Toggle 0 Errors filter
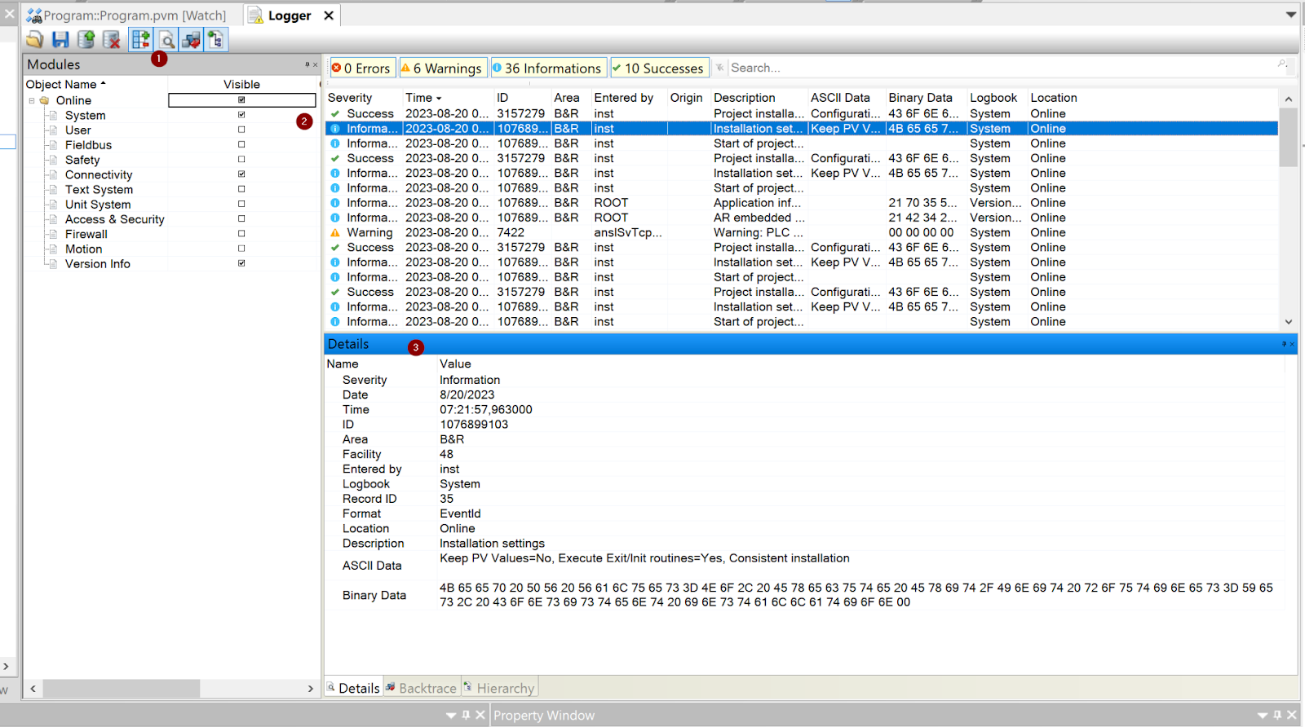This screenshot has width=1305, height=727. click(x=361, y=68)
